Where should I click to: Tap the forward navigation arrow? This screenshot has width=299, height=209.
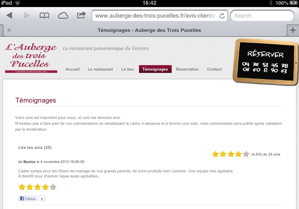tap(27, 16)
